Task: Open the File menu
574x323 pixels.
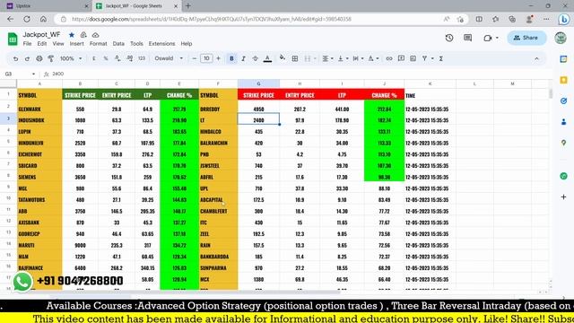Action: [27, 44]
